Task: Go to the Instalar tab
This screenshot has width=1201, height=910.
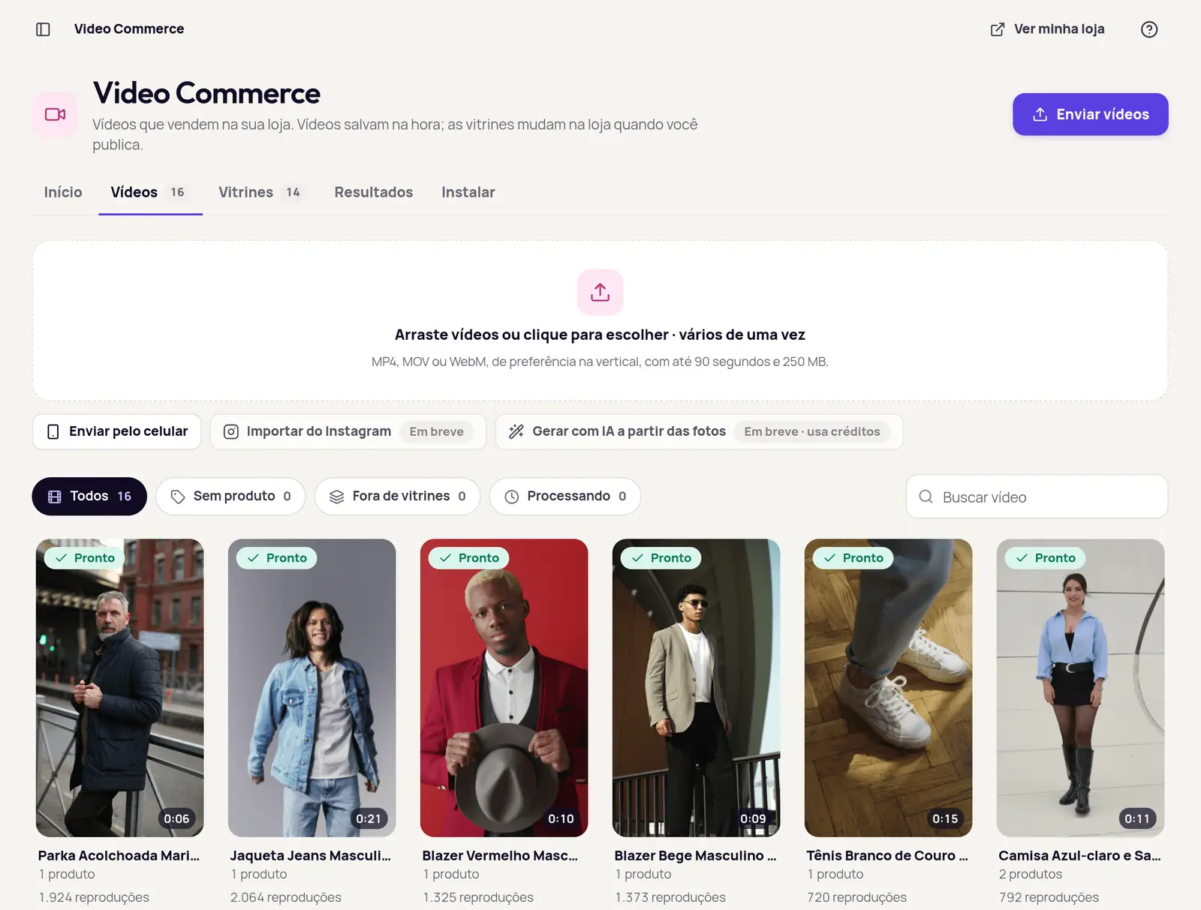Action: pyautogui.click(x=468, y=192)
